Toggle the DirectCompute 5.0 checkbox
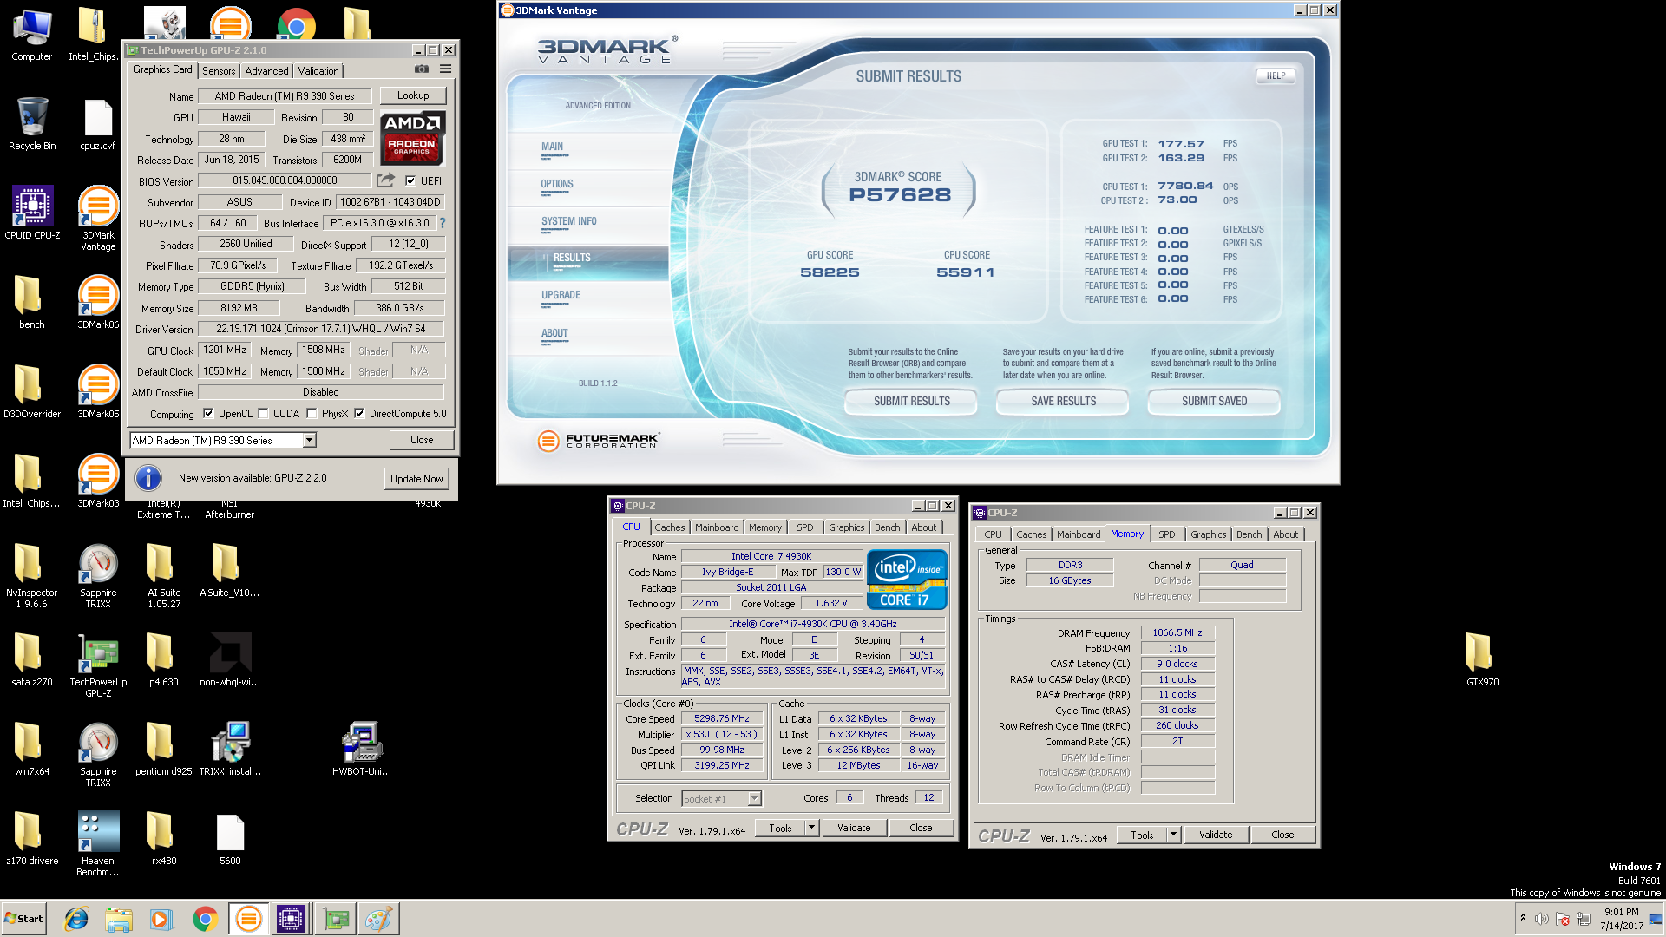Image resolution: width=1666 pixels, height=937 pixels. pos(359,414)
